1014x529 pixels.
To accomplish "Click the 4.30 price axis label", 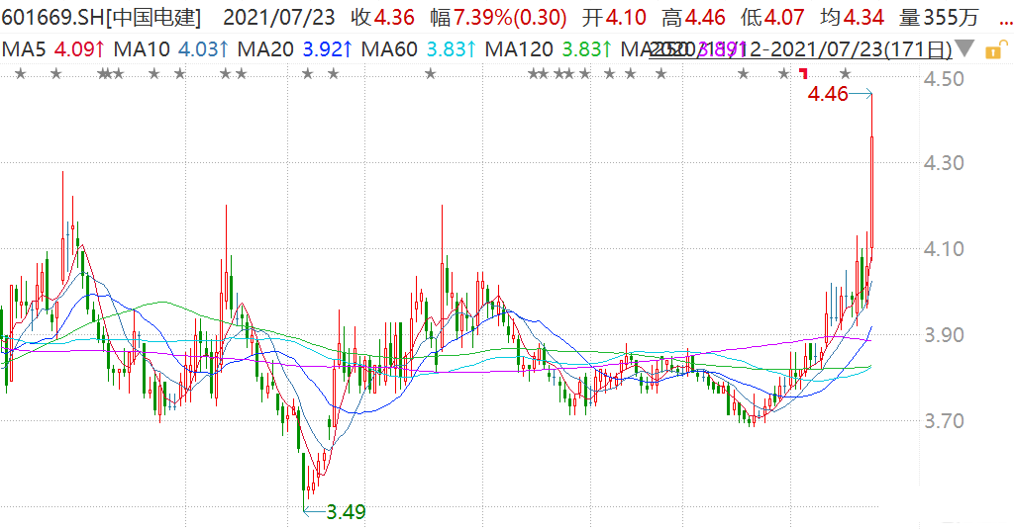I will point(944,163).
